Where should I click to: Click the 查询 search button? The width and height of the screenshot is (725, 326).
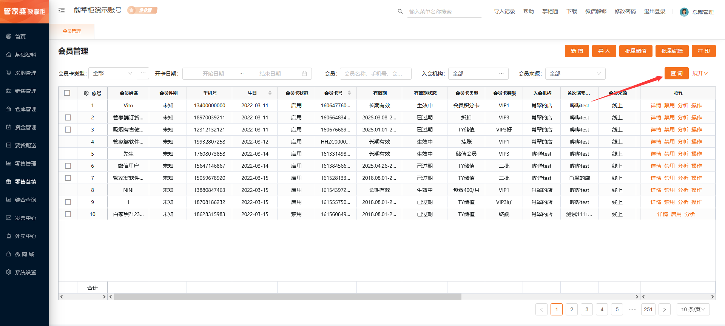pos(677,73)
